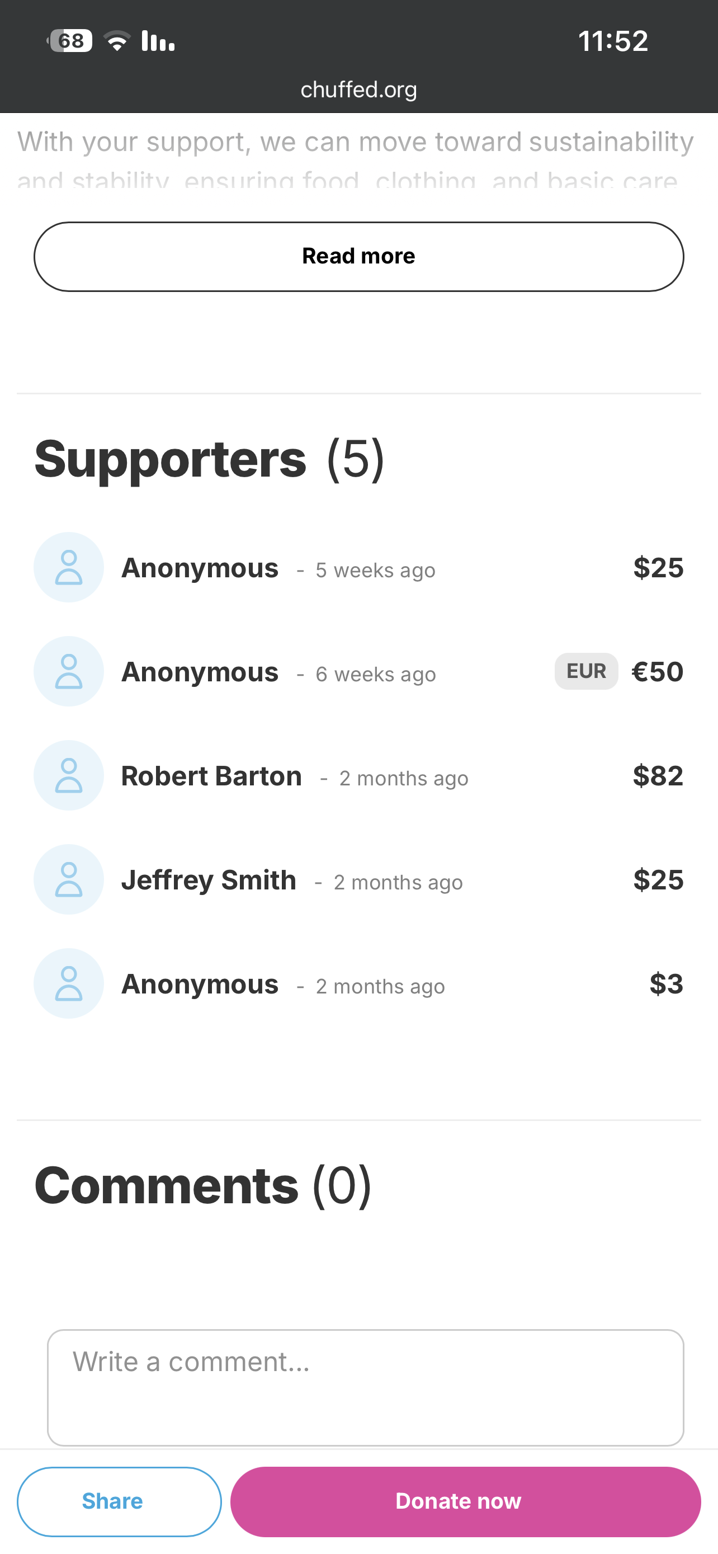This screenshot has height=1554, width=718.
Task: Tap the avatar of the $3 Anonymous donor
Action: click(x=69, y=983)
